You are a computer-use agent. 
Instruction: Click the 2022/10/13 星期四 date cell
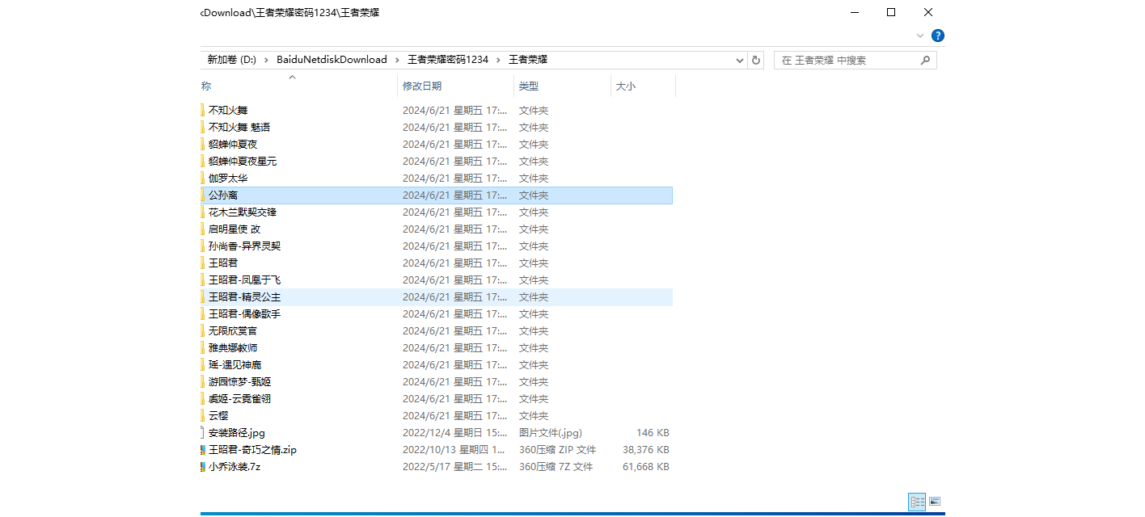[x=455, y=449]
